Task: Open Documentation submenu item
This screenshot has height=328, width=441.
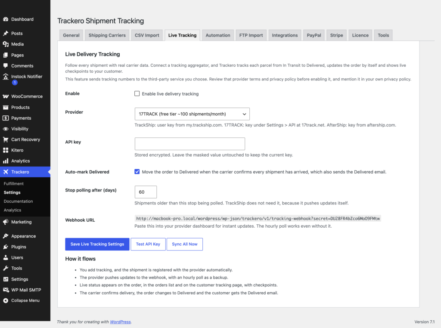Action: click(x=18, y=201)
